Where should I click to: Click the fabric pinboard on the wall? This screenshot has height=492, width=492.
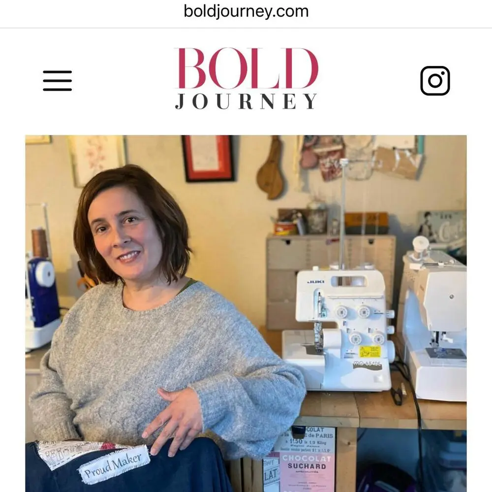(x=361, y=157)
